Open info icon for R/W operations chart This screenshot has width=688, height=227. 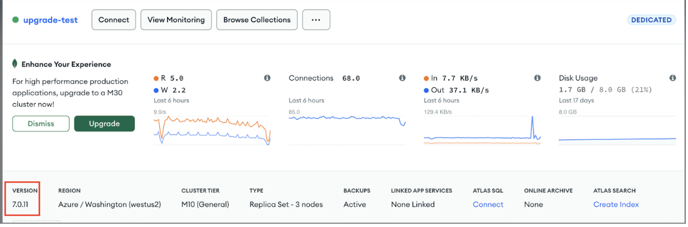tap(267, 78)
